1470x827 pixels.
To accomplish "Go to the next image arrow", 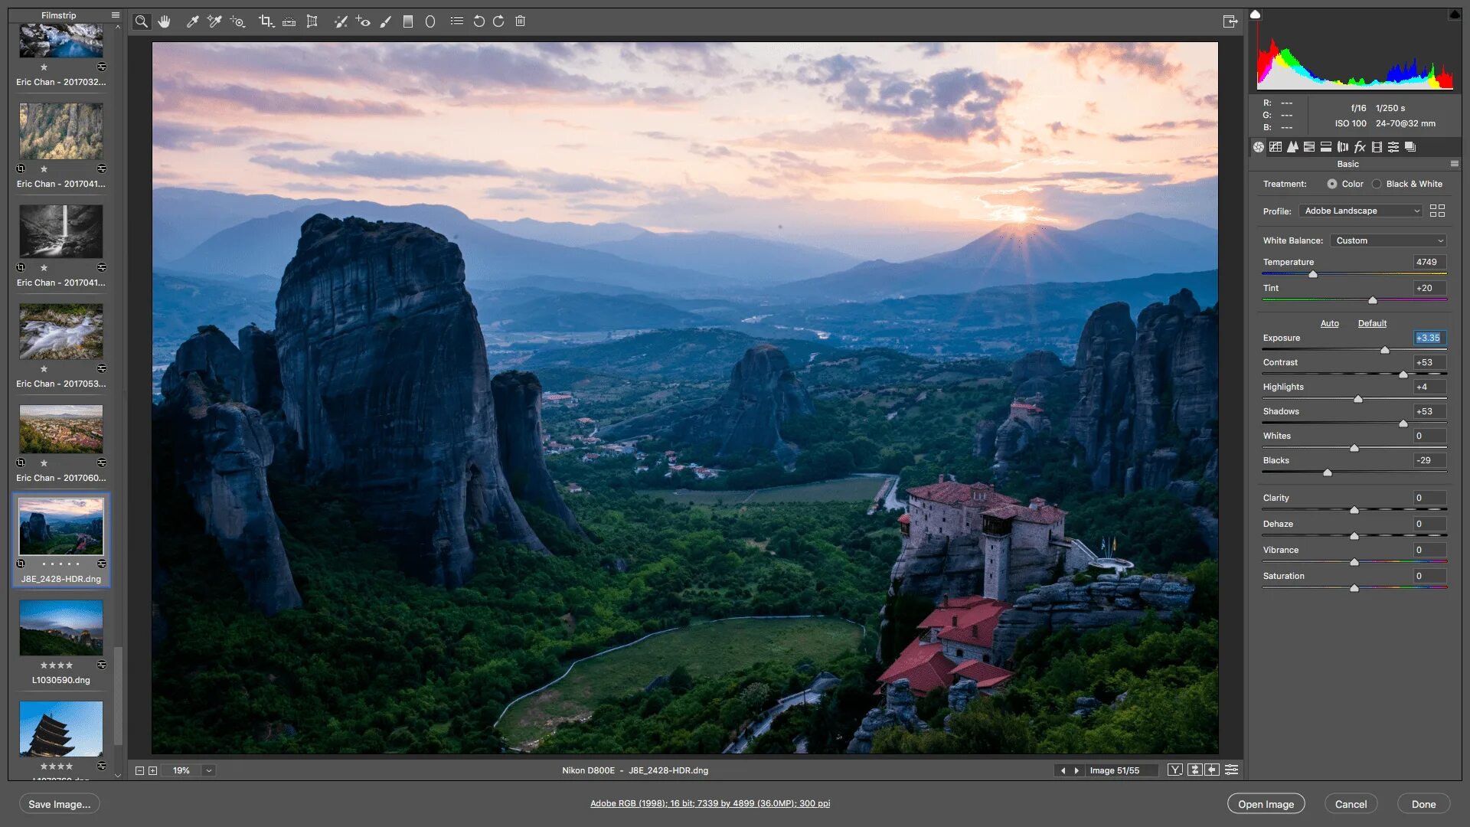I will pyautogui.click(x=1076, y=770).
